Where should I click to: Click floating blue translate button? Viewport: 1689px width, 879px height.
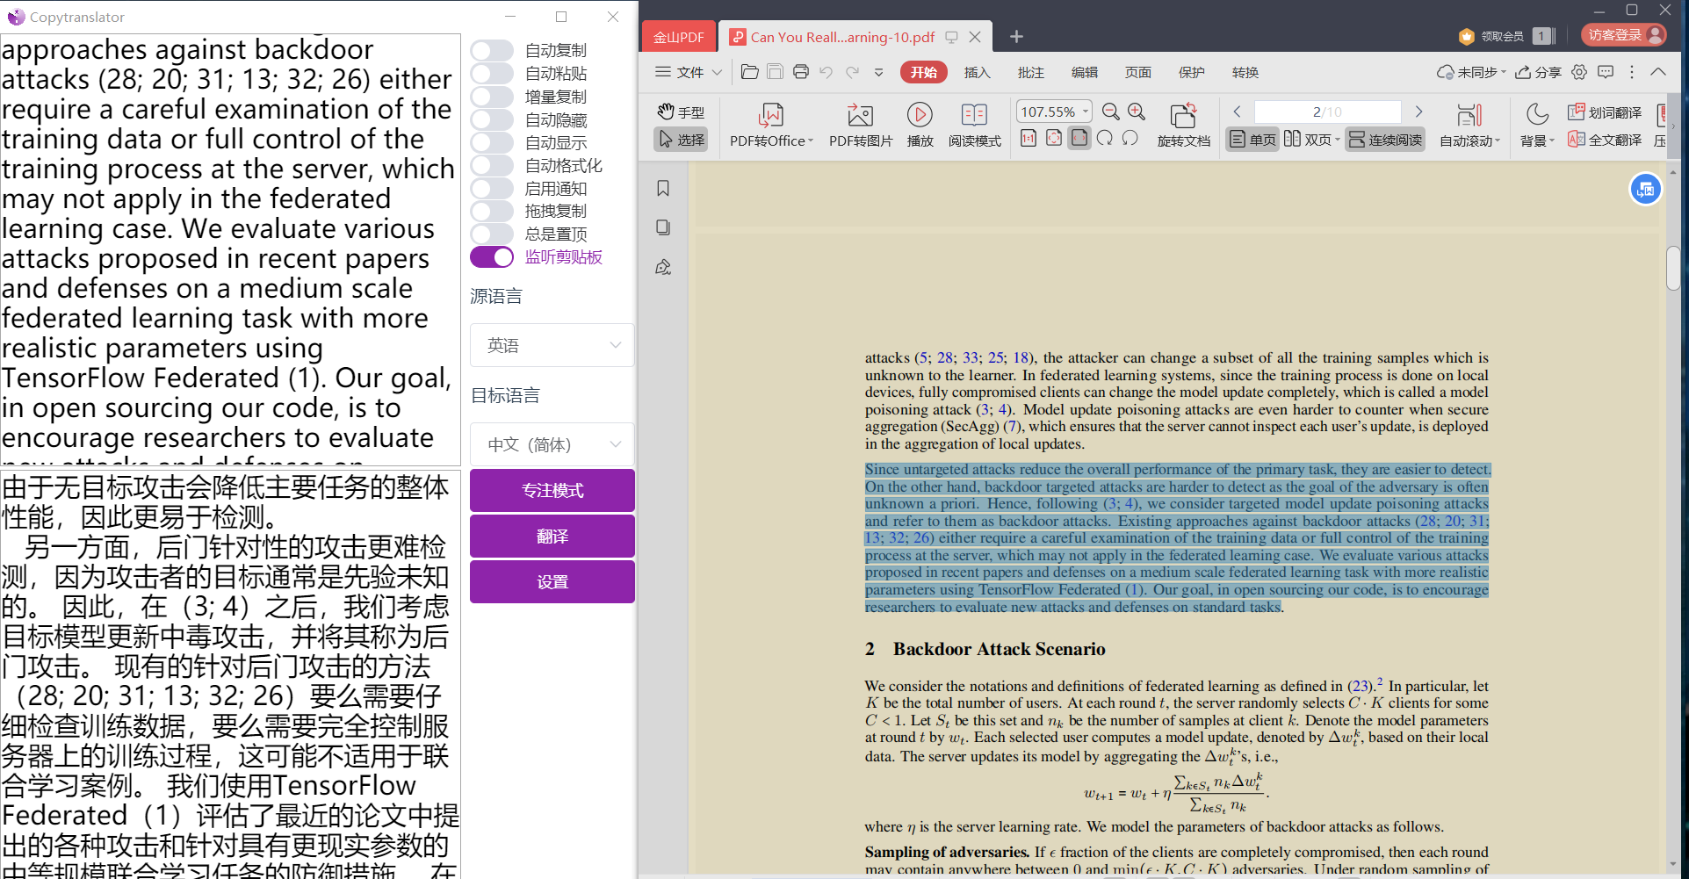[x=1645, y=189]
